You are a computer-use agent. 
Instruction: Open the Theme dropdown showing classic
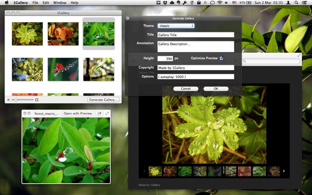coord(176,26)
